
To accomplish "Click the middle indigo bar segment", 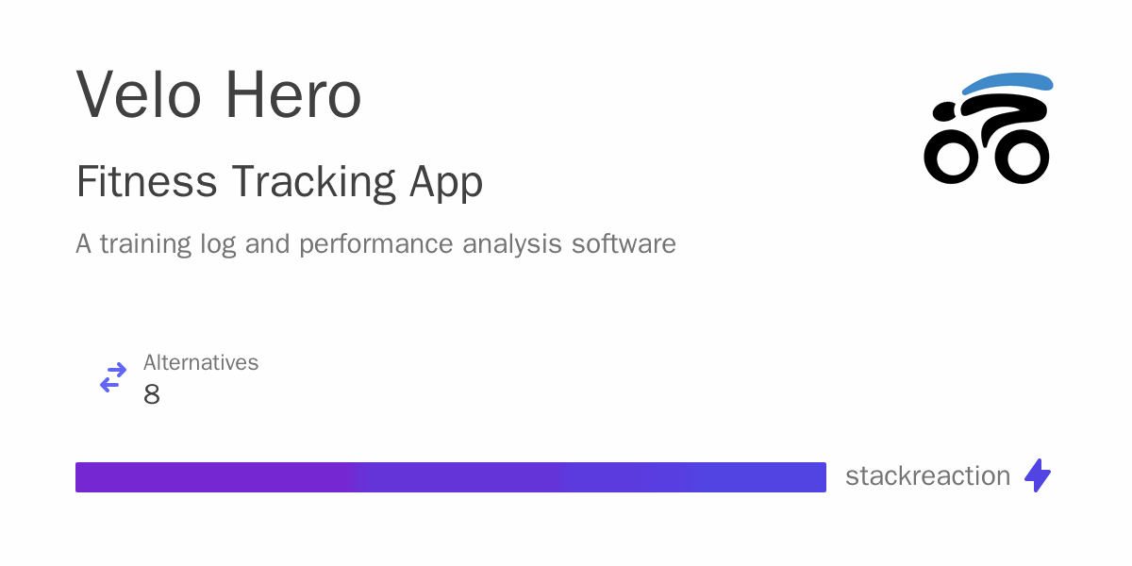I will tap(461, 477).
